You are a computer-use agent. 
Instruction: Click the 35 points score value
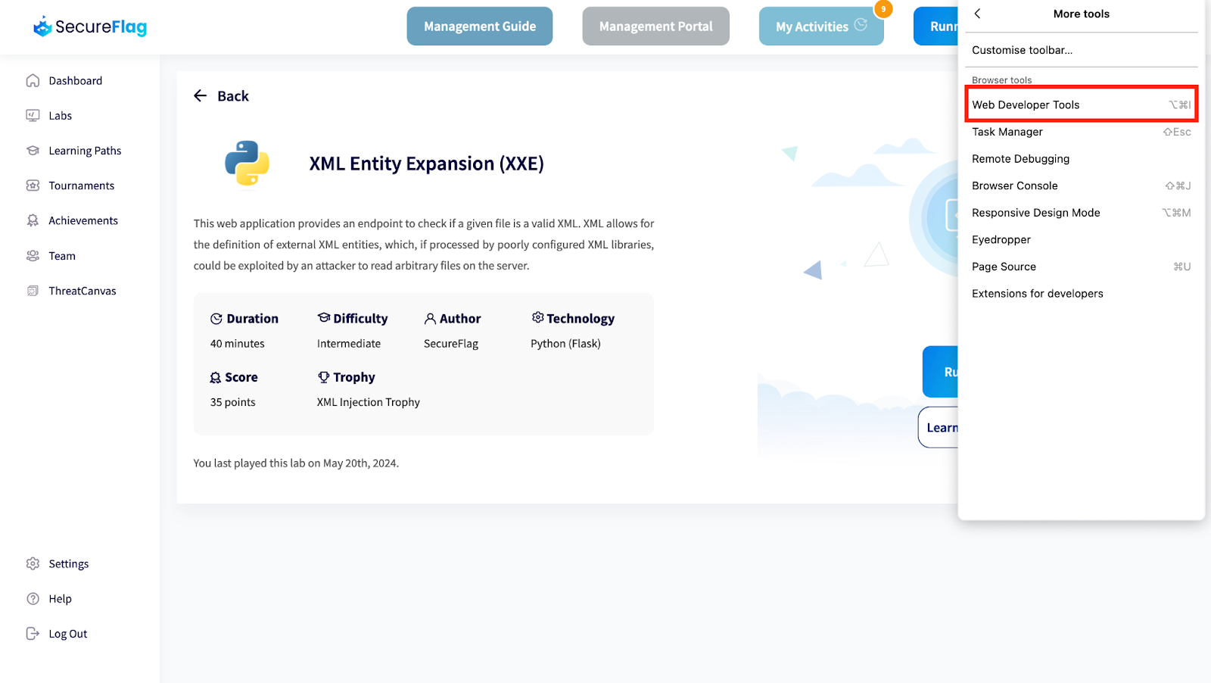[x=233, y=402]
